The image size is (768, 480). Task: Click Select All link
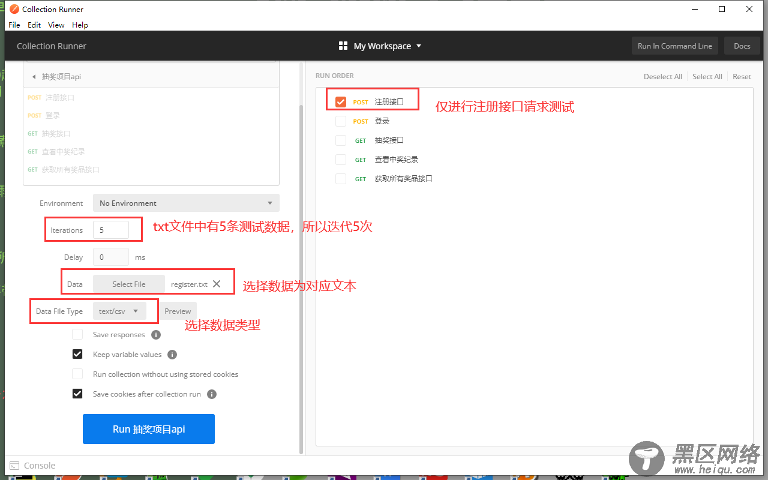[x=707, y=77]
